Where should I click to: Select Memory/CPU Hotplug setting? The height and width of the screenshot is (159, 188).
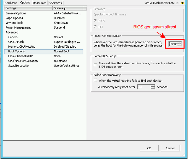(43, 47)
